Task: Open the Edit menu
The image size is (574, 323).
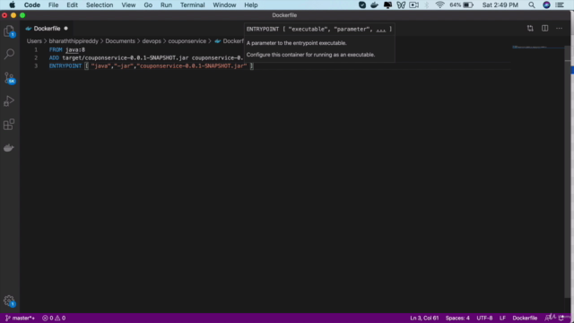Action: pos(72,5)
